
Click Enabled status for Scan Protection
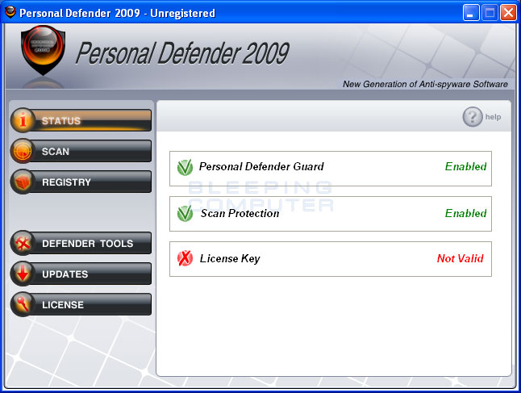[466, 213]
